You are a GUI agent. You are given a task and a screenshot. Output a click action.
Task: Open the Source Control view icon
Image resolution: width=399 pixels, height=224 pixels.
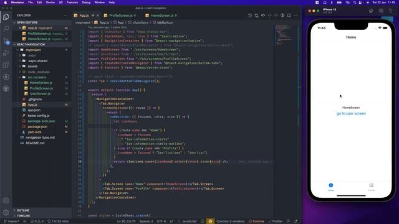6,40
